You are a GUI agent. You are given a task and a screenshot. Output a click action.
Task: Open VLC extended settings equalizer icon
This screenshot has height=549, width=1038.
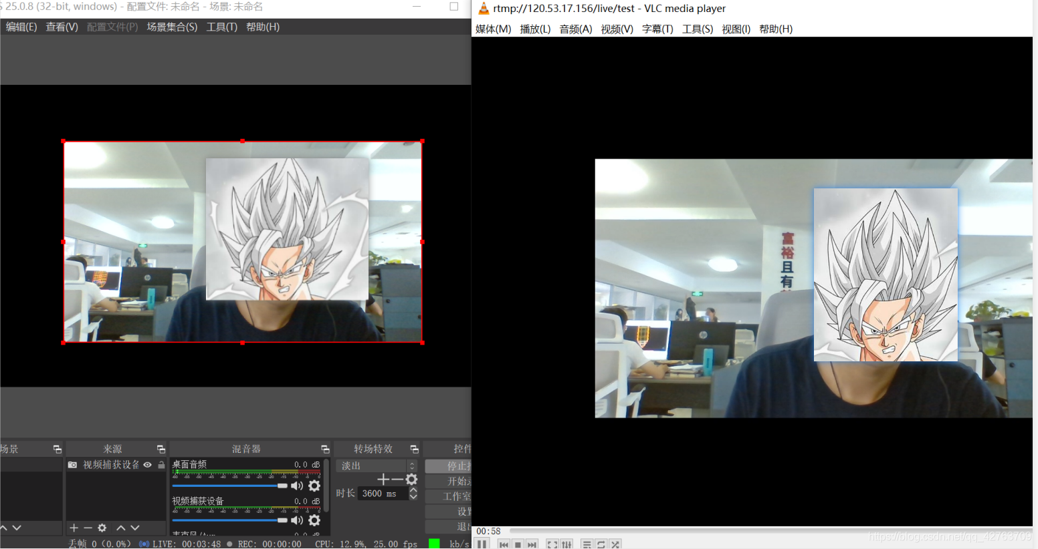[567, 544]
